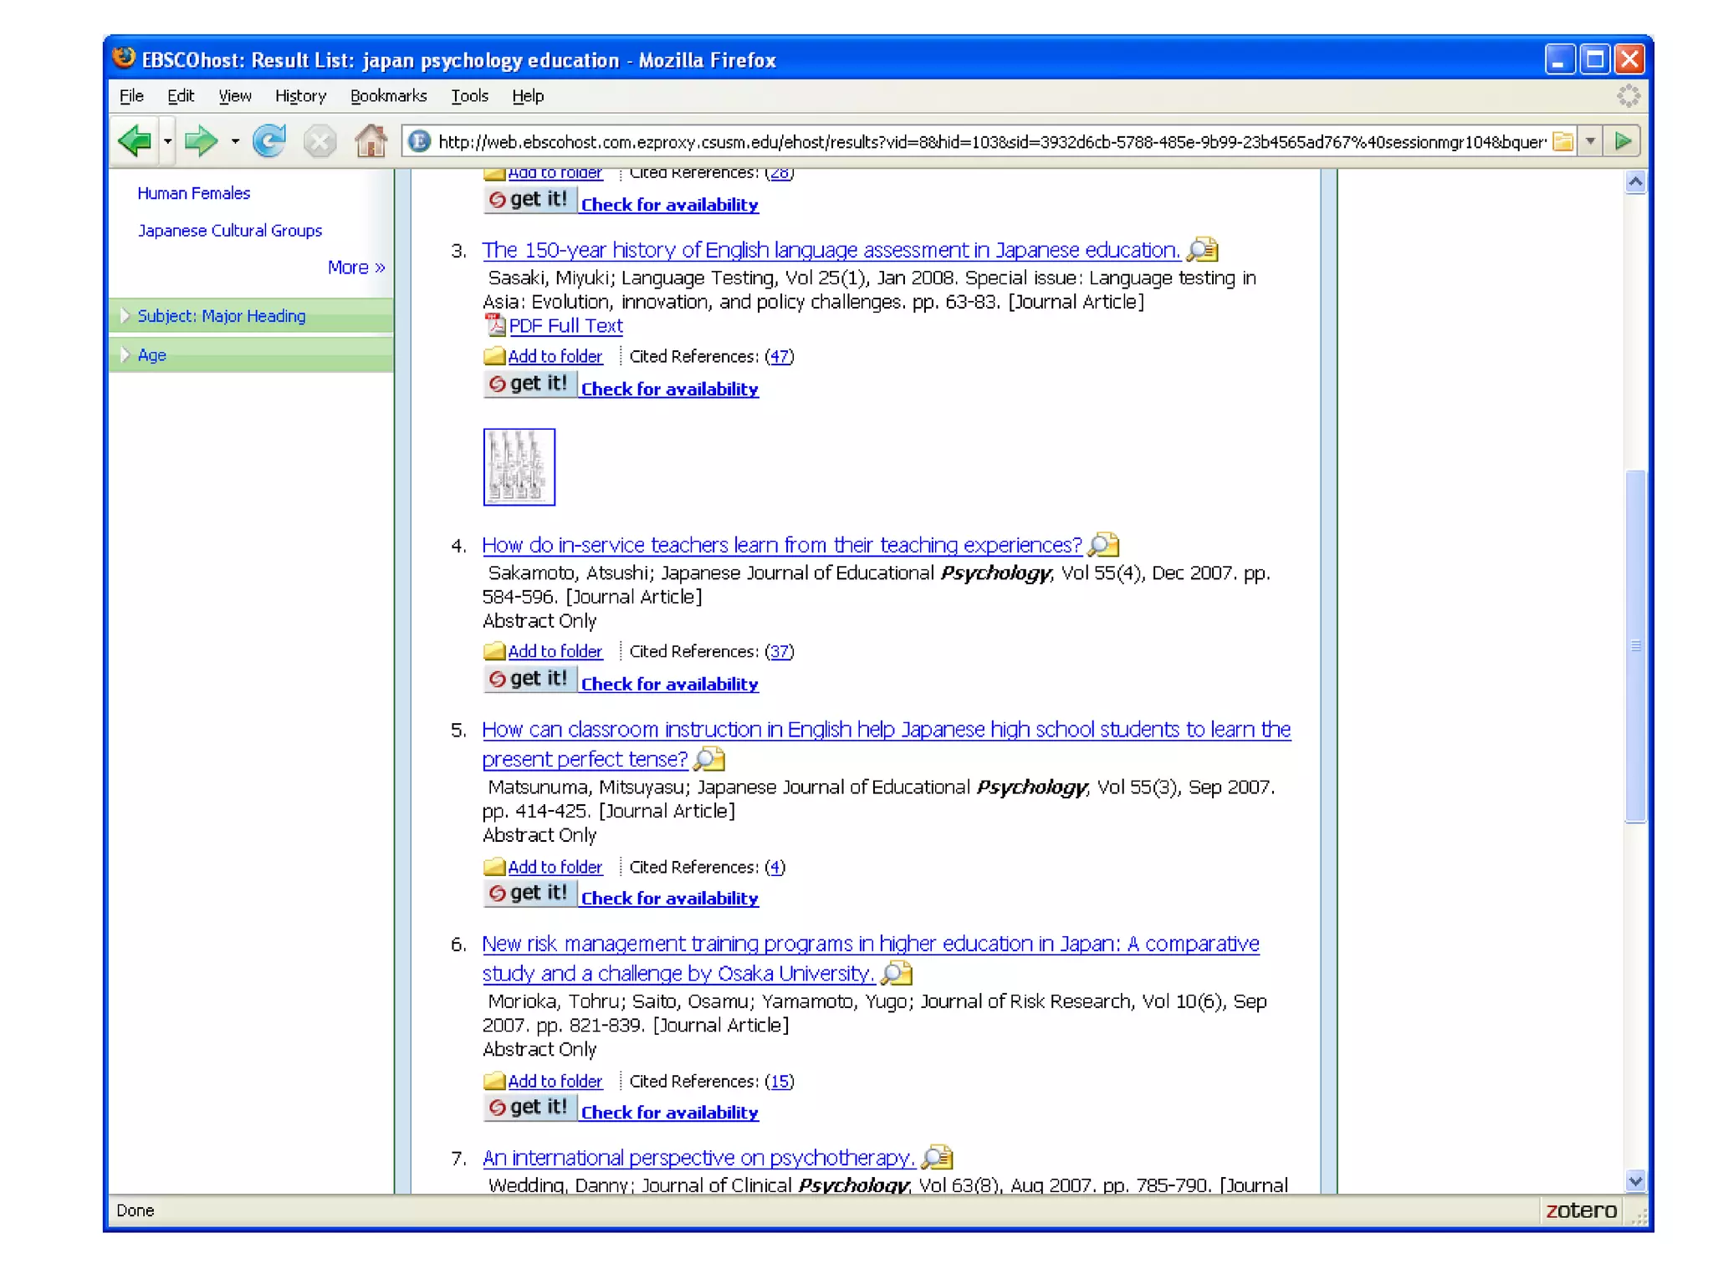Image resolution: width=1713 pixels, height=1284 pixels.
Task: Open the History menu
Action: [x=300, y=96]
